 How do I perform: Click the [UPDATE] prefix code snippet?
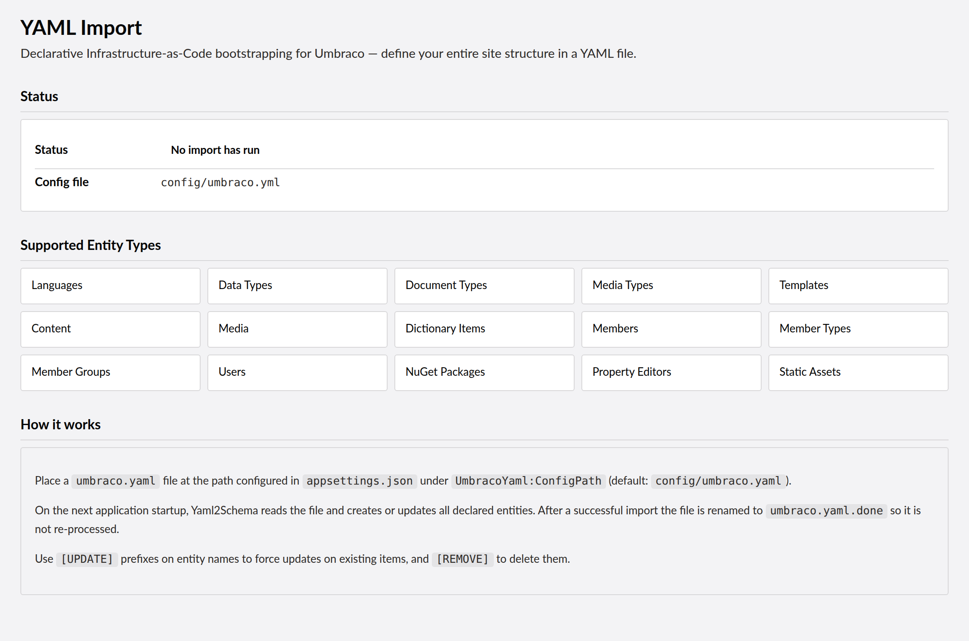(87, 559)
